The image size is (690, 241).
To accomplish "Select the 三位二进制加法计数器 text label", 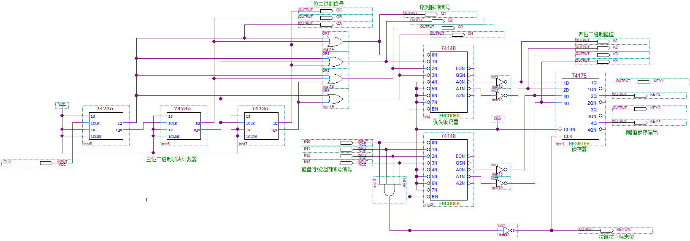I will [171, 160].
